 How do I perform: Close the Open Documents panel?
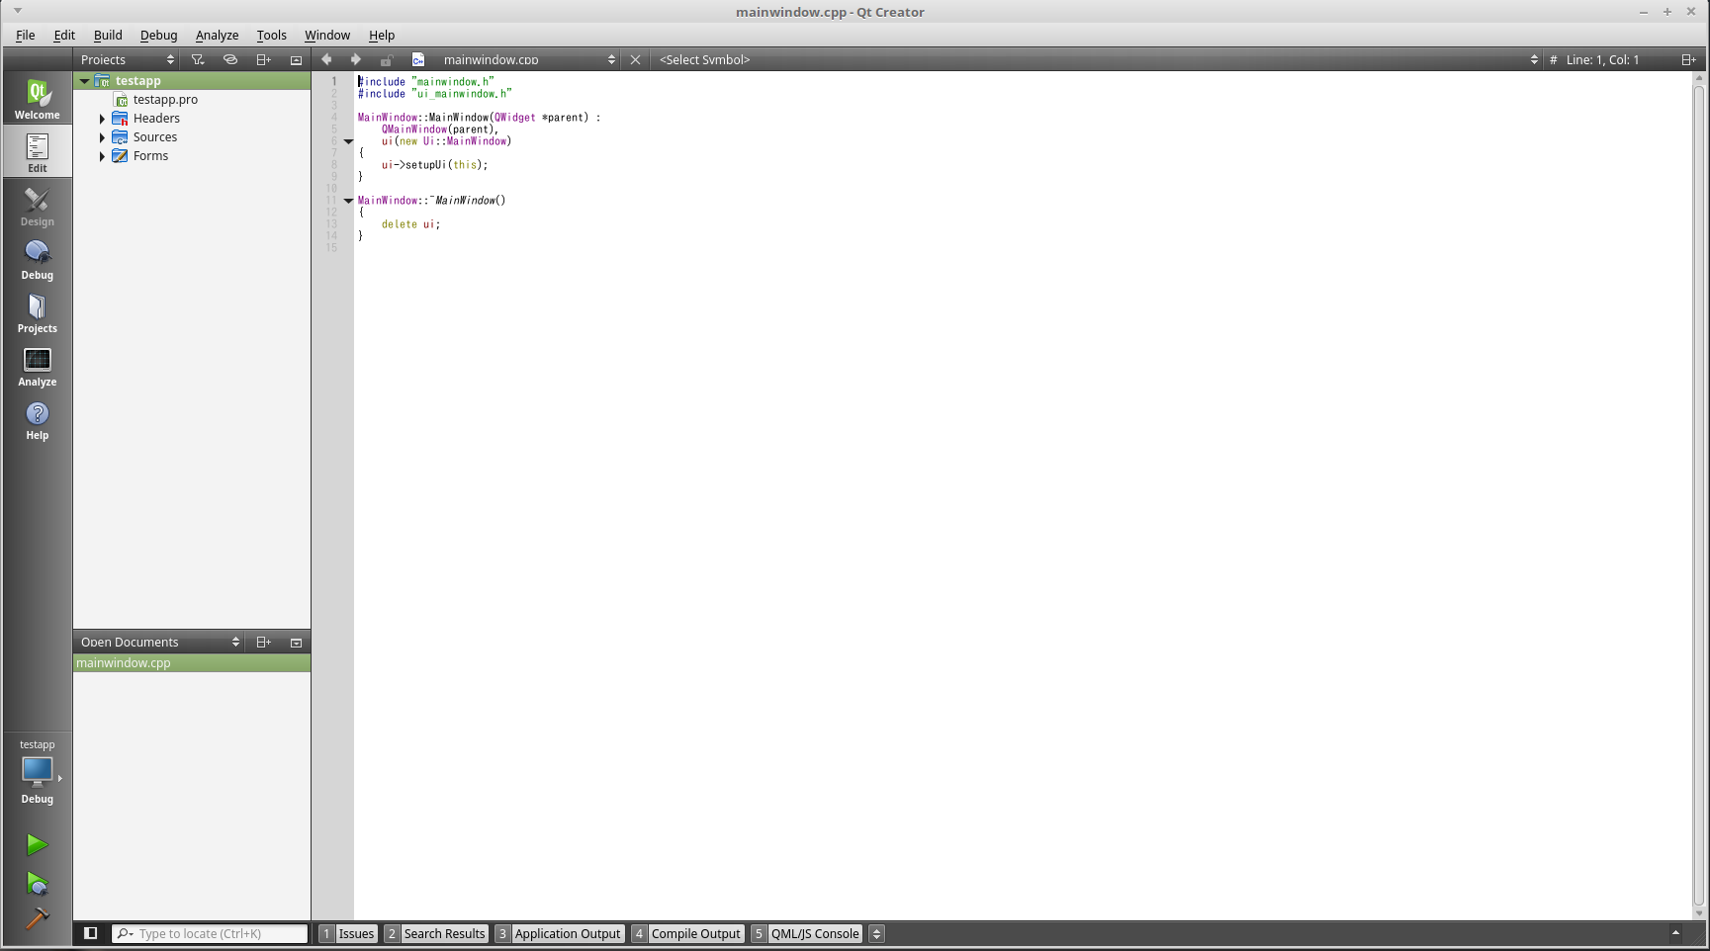[x=296, y=642]
